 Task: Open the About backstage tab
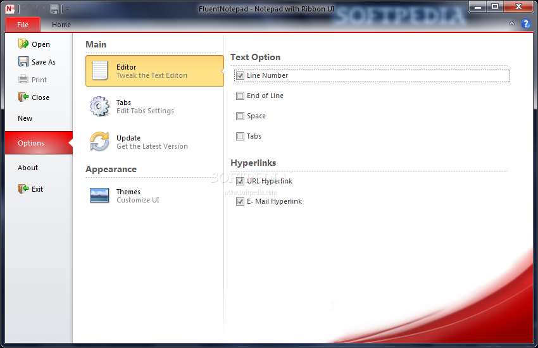tap(39, 168)
